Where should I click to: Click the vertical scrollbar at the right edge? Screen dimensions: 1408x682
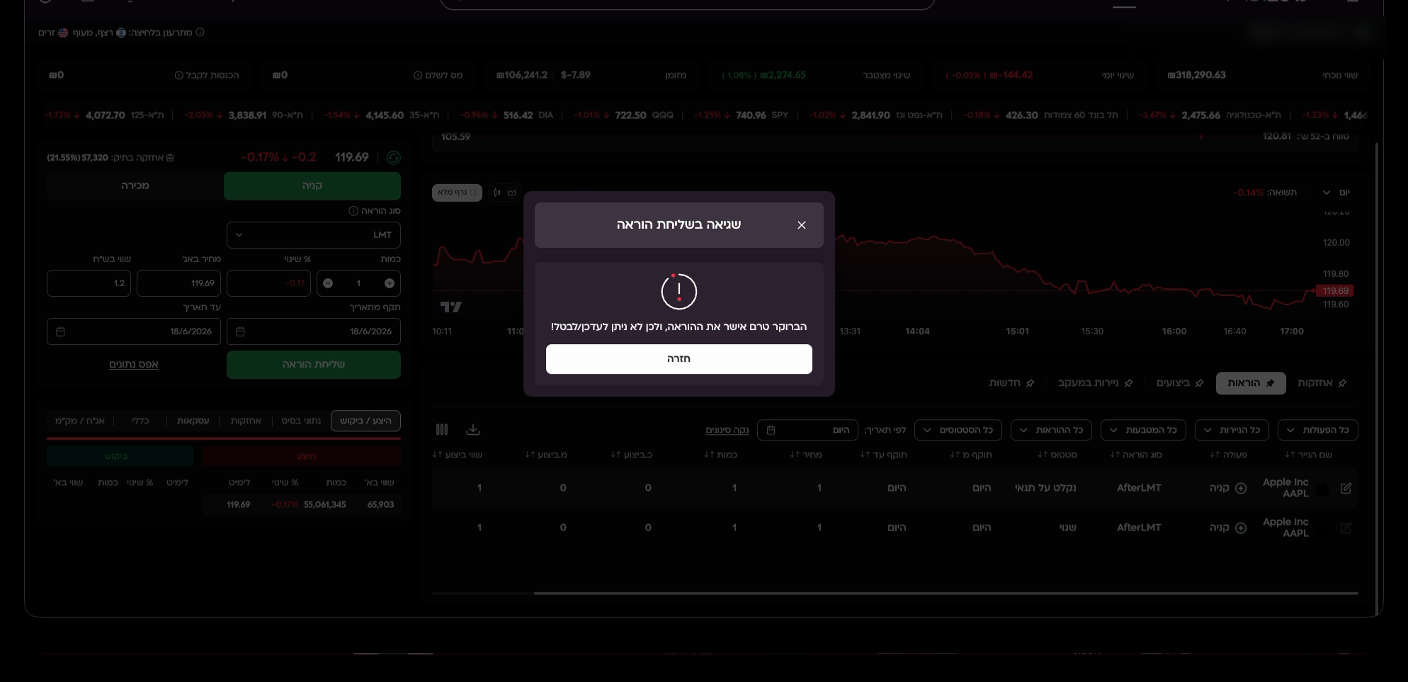coord(1376,378)
